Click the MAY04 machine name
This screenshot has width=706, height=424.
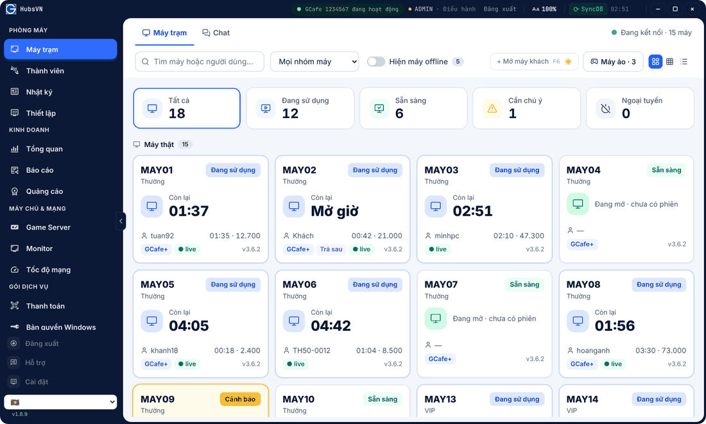[x=583, y=170]
